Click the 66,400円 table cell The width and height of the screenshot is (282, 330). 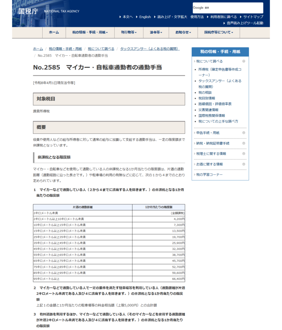[x=159, y=279]
